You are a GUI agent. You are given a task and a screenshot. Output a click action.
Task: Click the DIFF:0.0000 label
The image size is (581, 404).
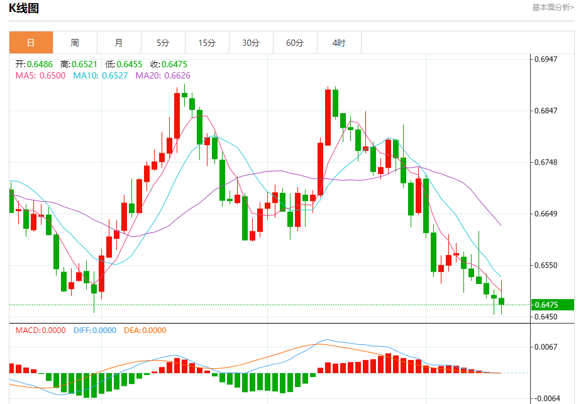95,330
